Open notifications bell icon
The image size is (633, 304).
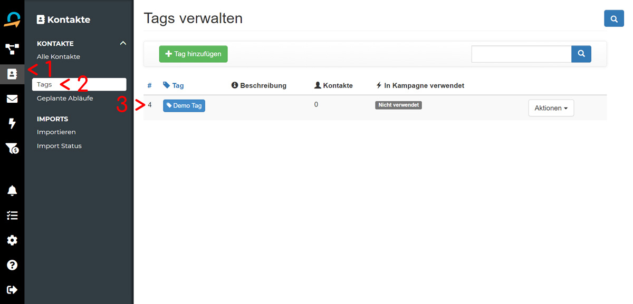tap(12, 191)
